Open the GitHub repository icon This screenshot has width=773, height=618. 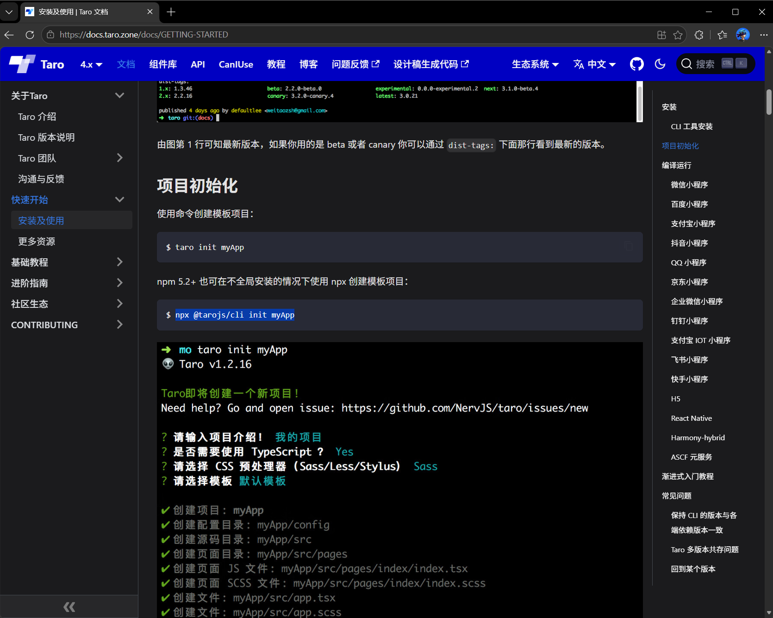pos(637,64)
